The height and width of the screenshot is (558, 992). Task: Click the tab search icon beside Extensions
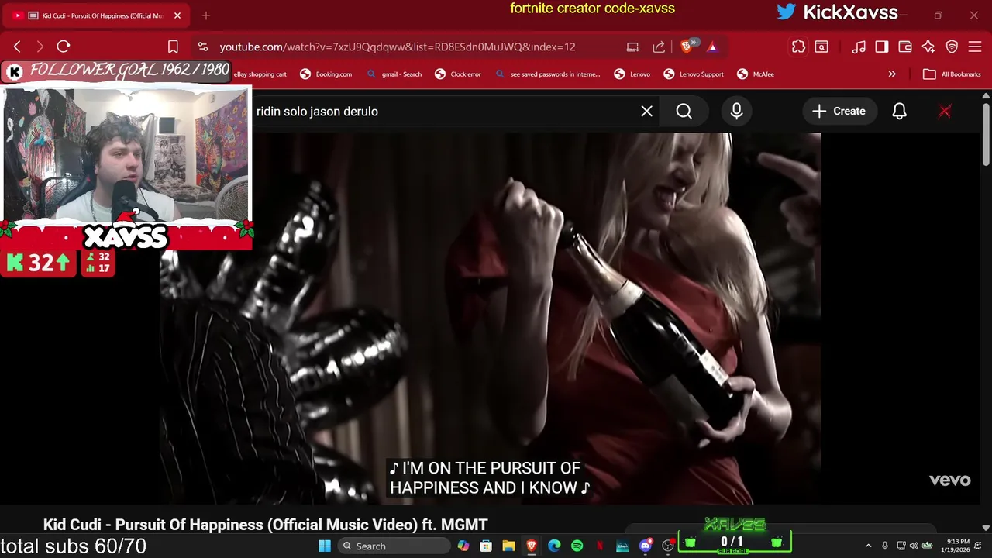(821, 46)
